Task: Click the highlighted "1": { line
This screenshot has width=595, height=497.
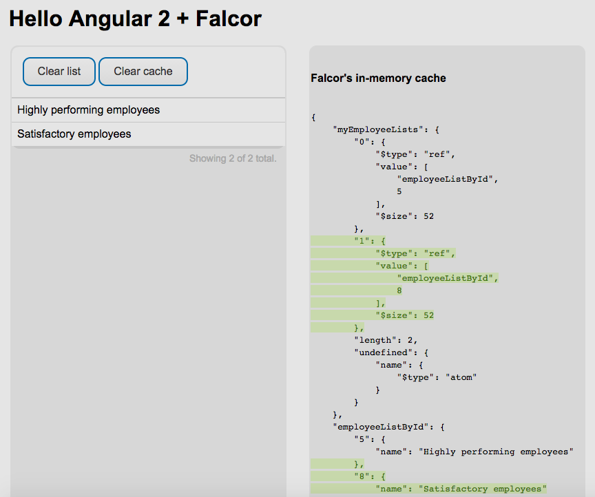Action: coord(370,241)
